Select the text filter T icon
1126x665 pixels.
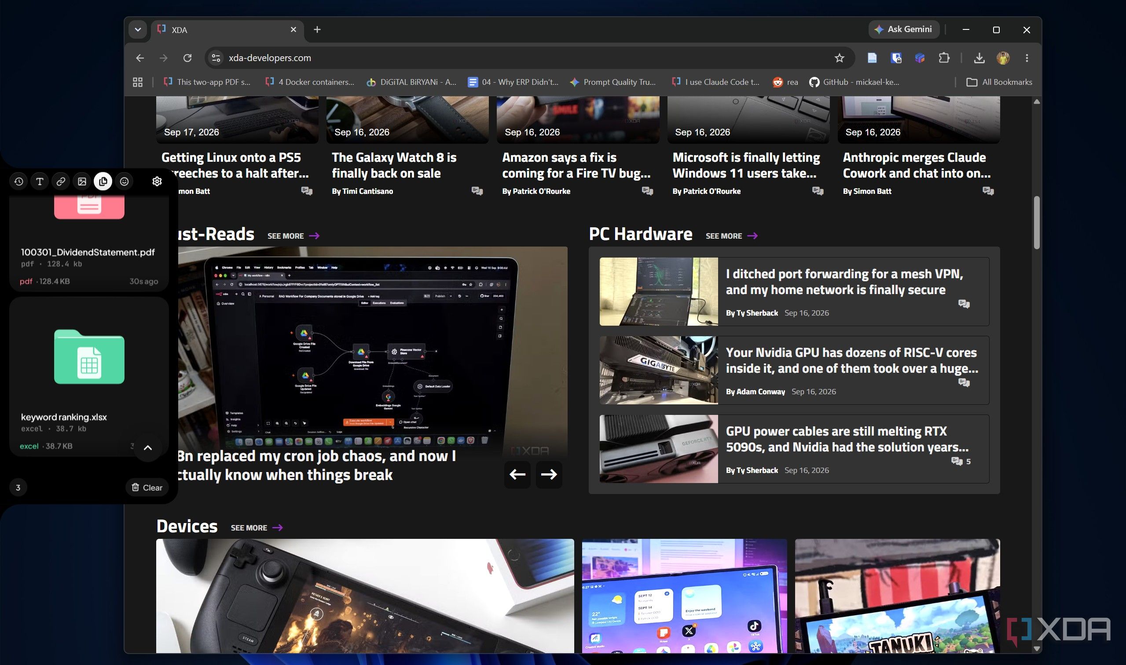click(x=40, y=182)
